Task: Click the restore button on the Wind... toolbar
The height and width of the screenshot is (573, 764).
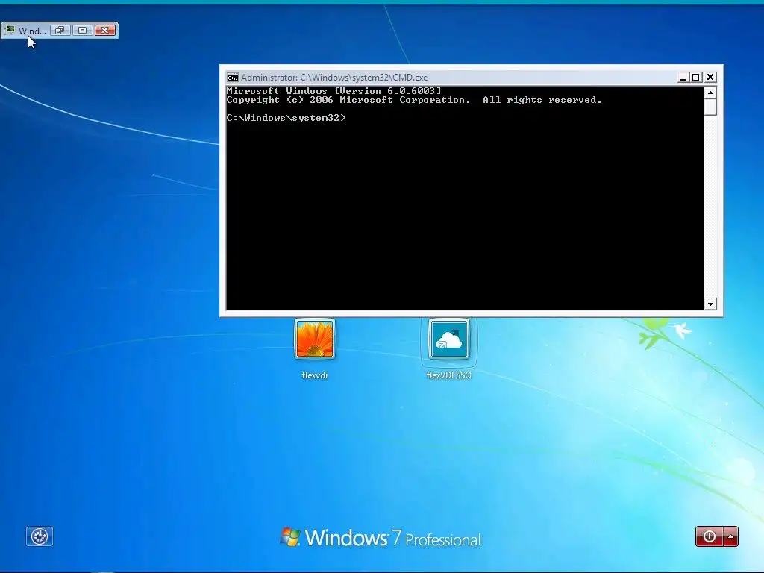Action: tap(60, 30)
